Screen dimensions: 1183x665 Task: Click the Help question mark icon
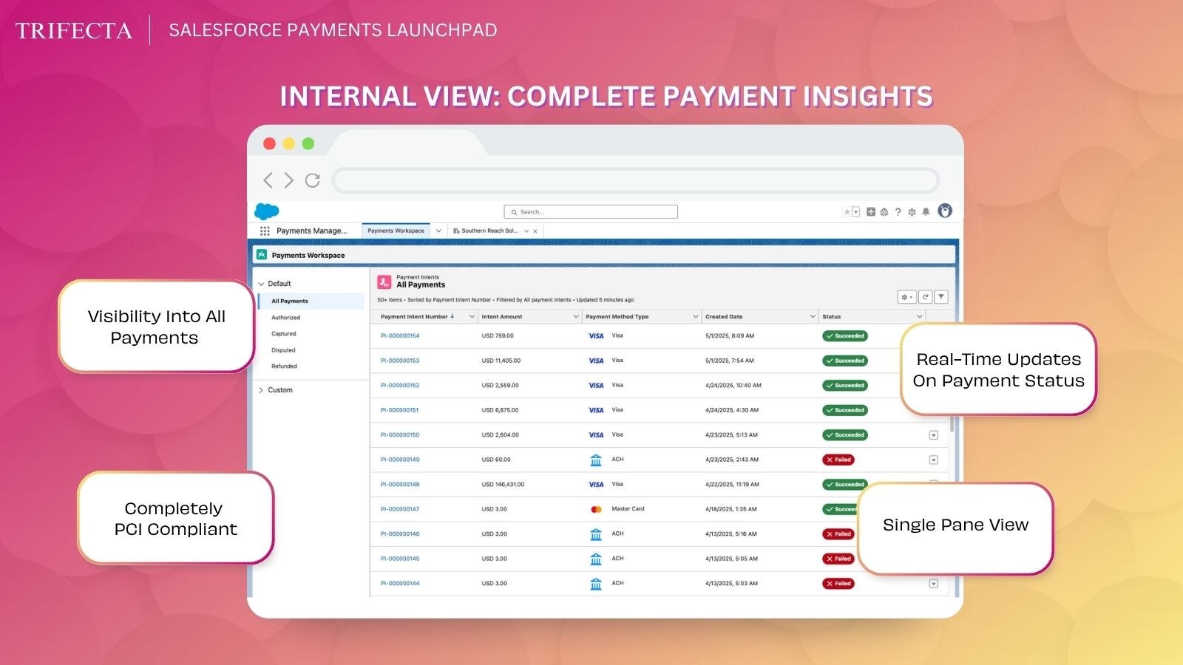coord(898,212)
